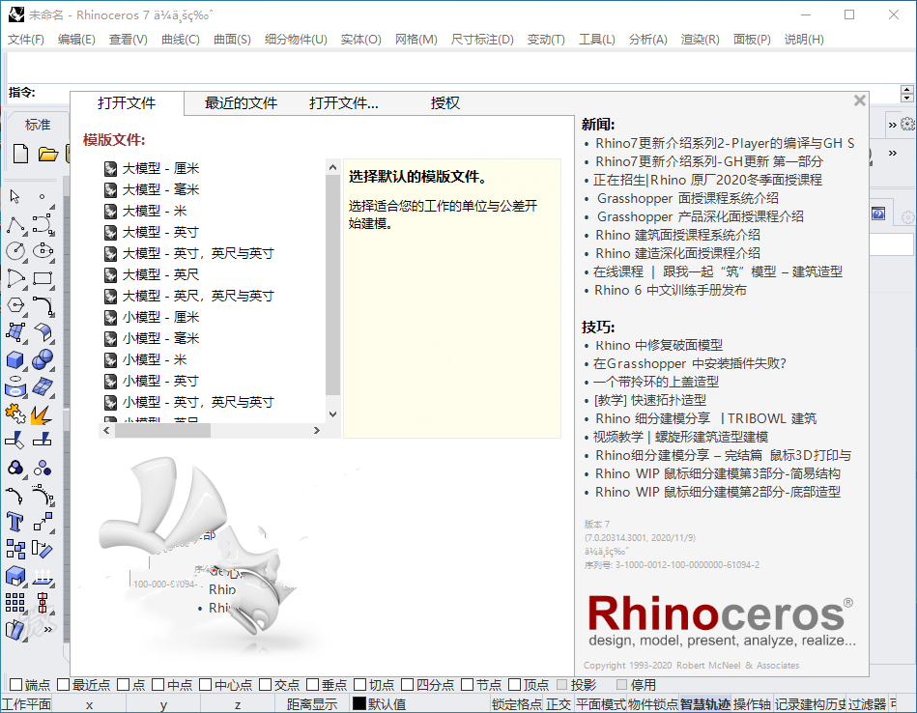Toggle 正交 in the status bar
The image size is (917, 713).
(x=558, y=704)
